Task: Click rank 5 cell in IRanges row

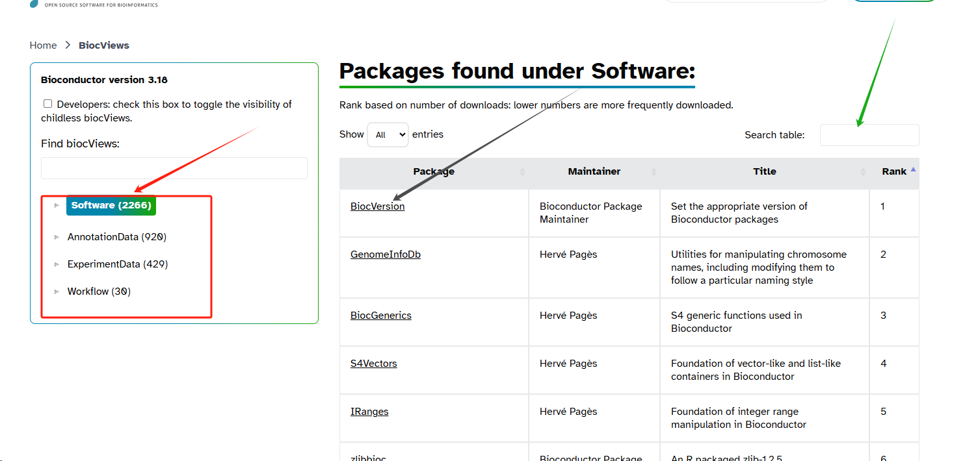Action: 895,418
